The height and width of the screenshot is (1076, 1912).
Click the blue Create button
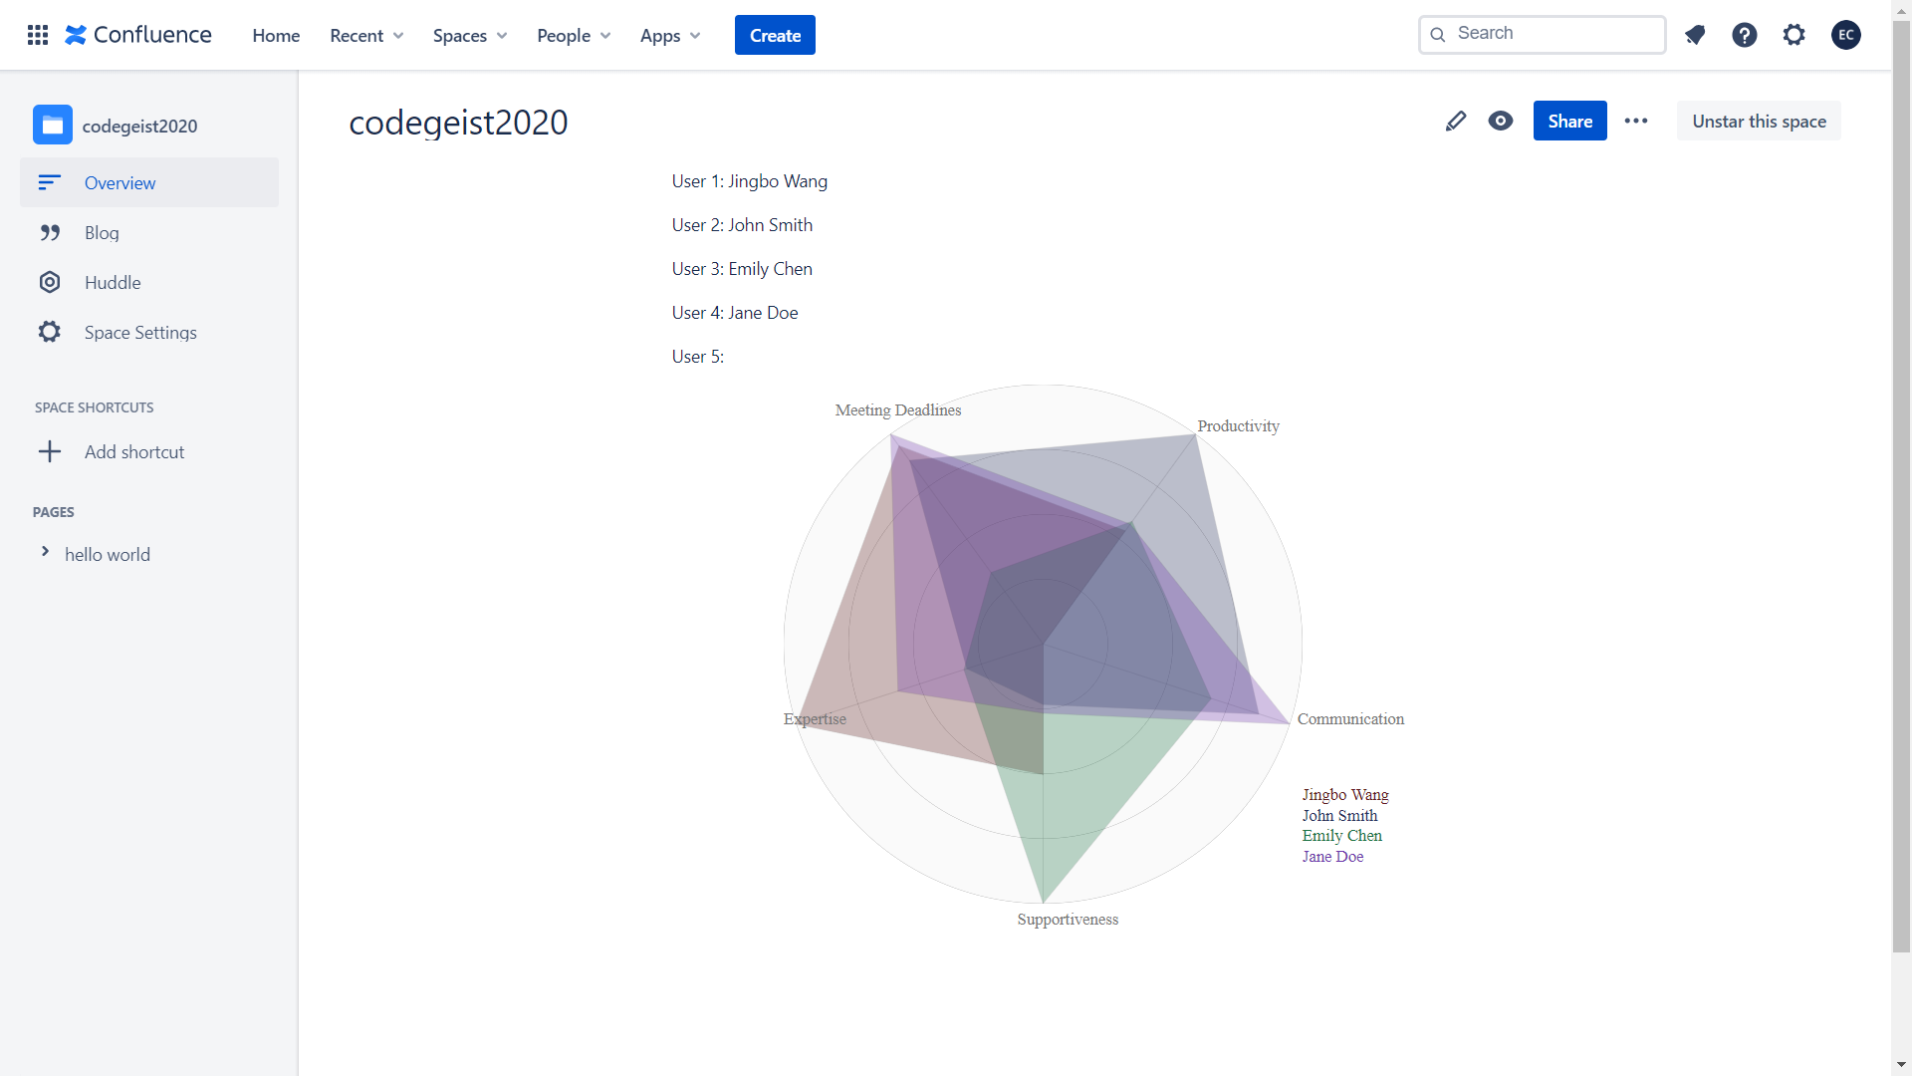775,36
